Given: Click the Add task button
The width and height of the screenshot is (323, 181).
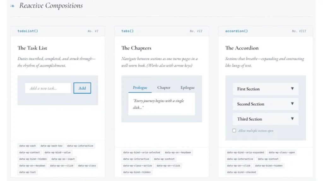Looking at the screenshot, I should pyautogui.click(x=82, y=88).
